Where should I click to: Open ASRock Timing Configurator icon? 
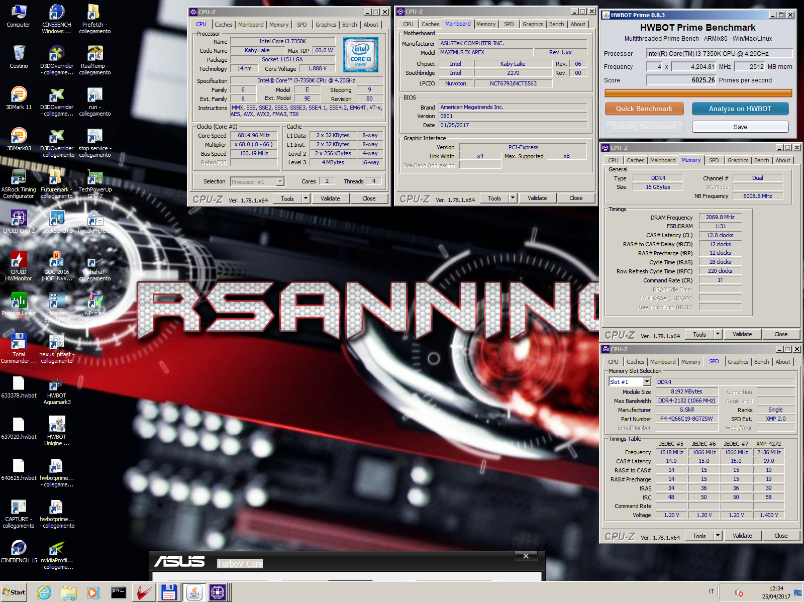pyautogui.click(x=19, y=184)
